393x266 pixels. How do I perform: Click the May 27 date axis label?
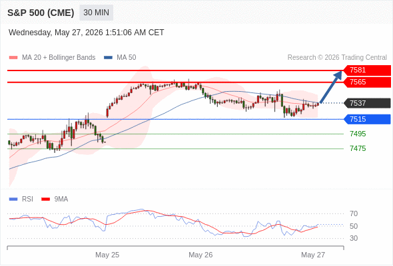[313, 255]
